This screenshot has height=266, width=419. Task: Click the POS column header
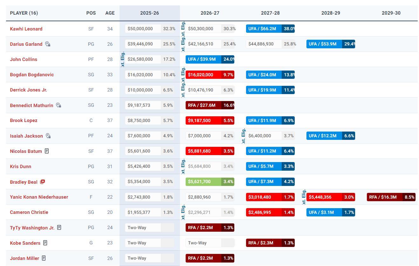(91, 13)
